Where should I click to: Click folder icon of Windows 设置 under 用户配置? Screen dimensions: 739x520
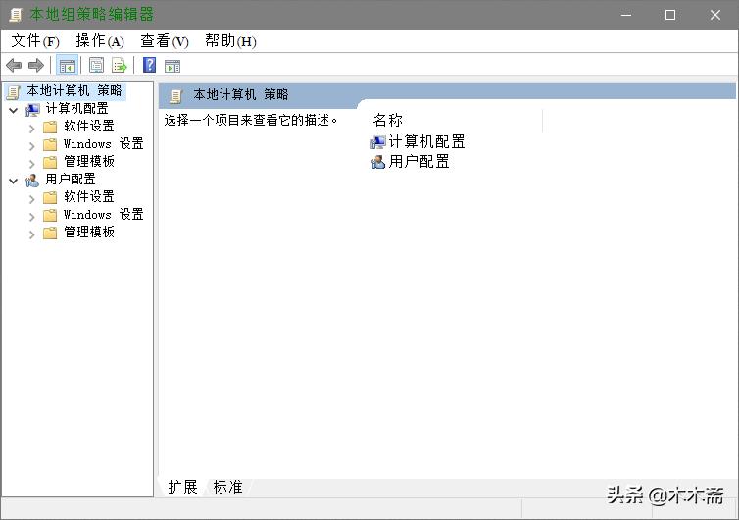point(50,216)
